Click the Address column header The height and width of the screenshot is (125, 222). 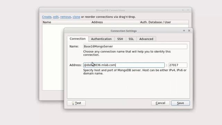pos(115,22)
